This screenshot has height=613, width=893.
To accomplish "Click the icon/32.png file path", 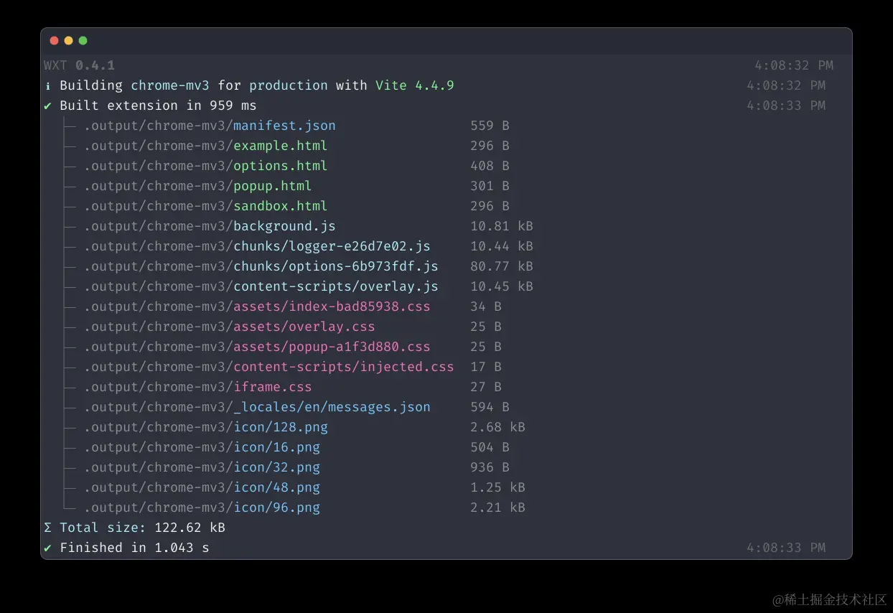I will click(202, 467).
